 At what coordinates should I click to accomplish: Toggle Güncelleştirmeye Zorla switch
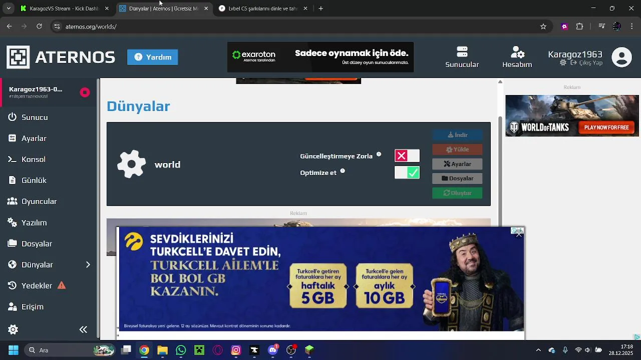point(407,156)
